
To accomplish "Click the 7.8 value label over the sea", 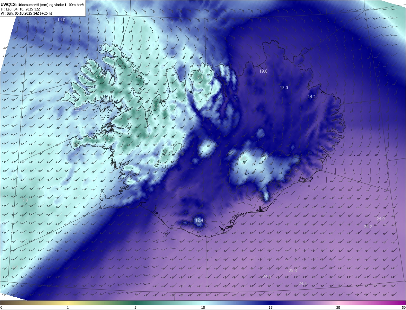I will pos(25,200).
